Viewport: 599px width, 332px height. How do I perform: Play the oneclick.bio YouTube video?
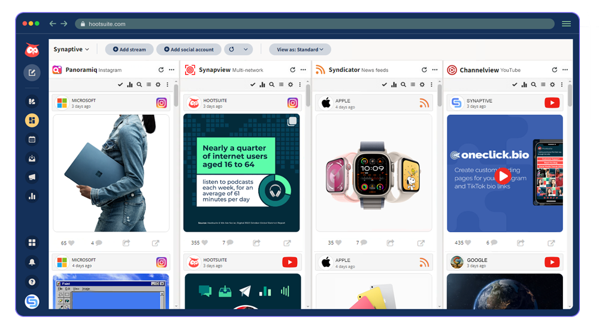[x=503, y=176]
